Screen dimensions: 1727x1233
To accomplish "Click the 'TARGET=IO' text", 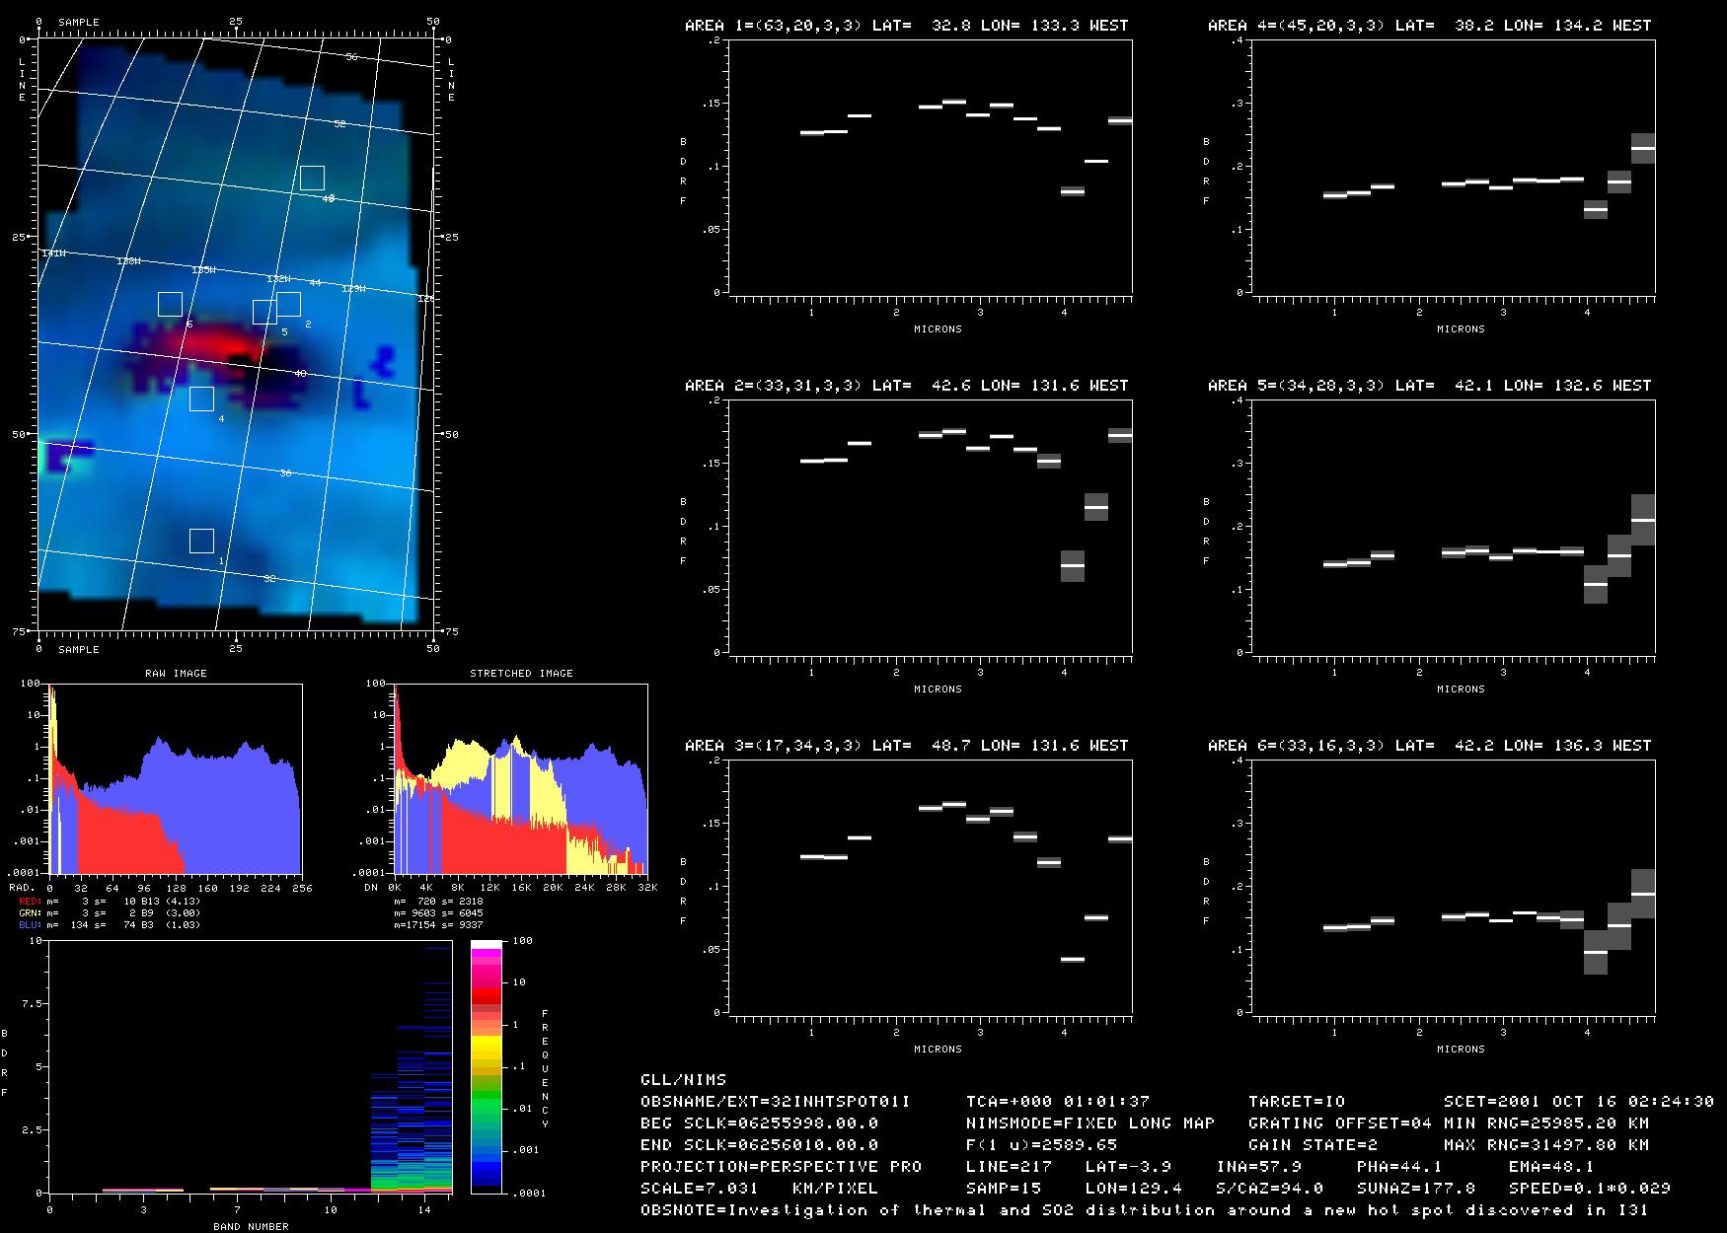I will [x=1297, y=1102].
